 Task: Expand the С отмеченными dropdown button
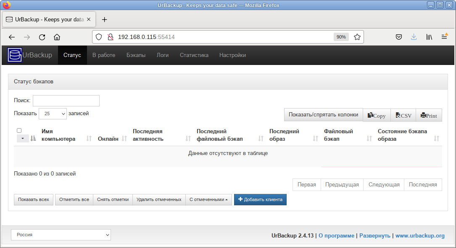(x=208, y=200)
